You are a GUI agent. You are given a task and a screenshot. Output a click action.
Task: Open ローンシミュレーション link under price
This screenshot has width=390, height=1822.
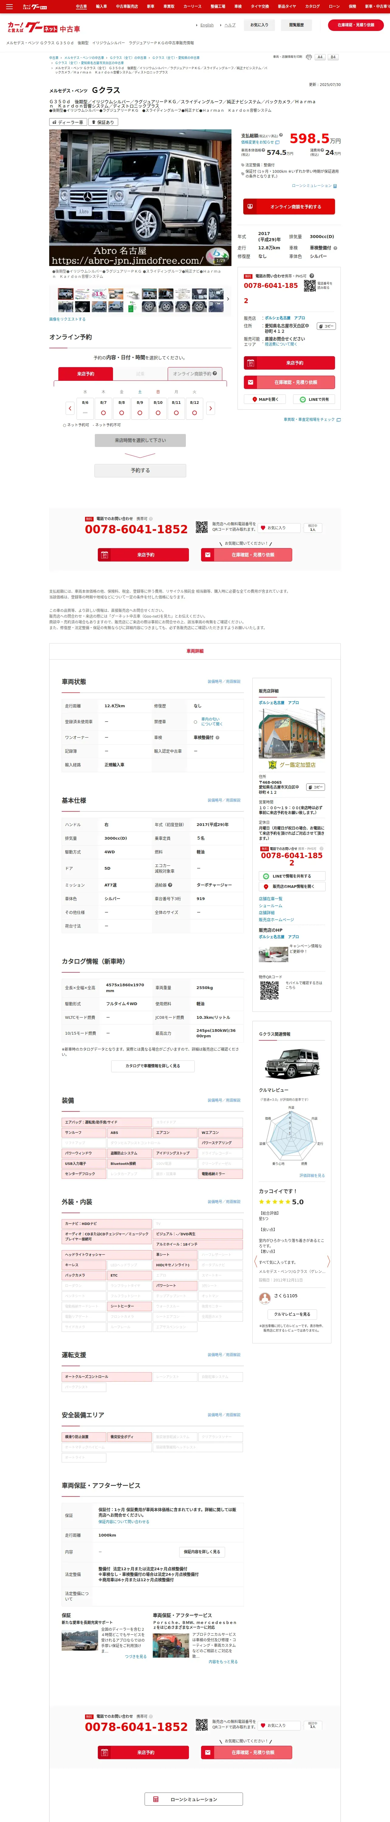[x=314, y=186]
